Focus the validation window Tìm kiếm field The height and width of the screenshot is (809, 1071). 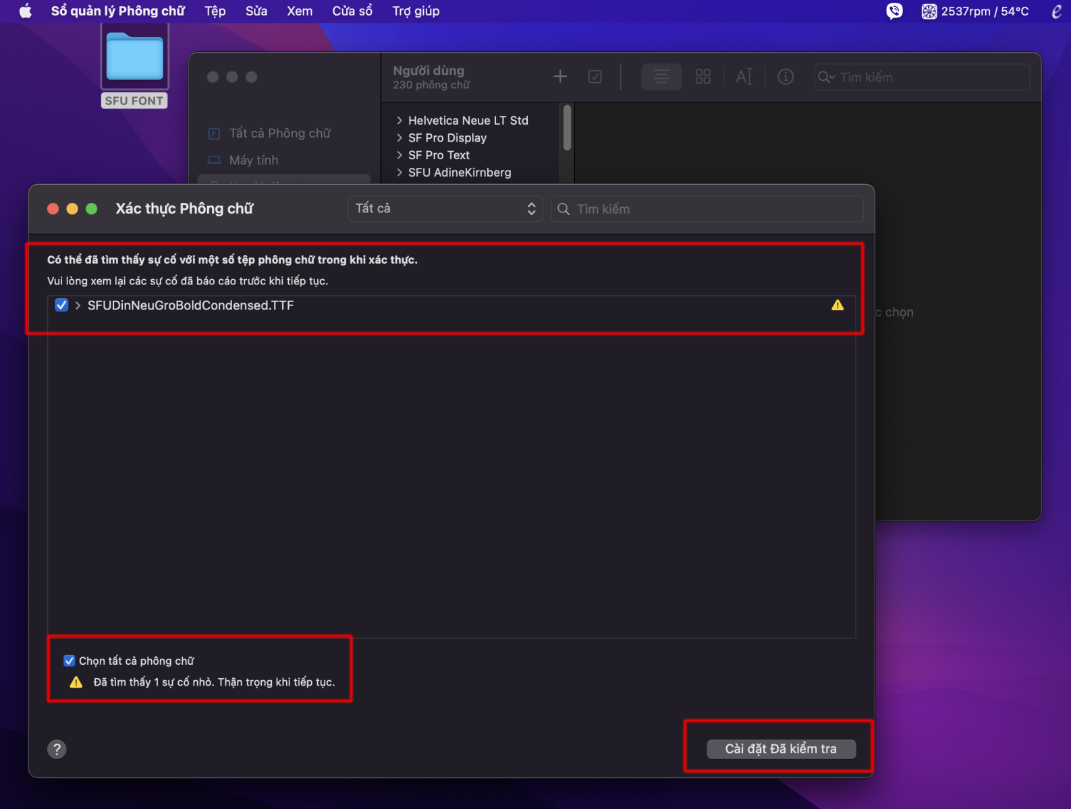707,209
